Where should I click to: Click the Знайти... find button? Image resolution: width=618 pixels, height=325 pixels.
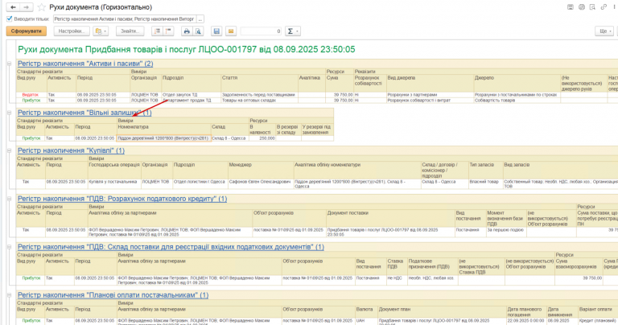pyautogui.click(x=130, y=31)
